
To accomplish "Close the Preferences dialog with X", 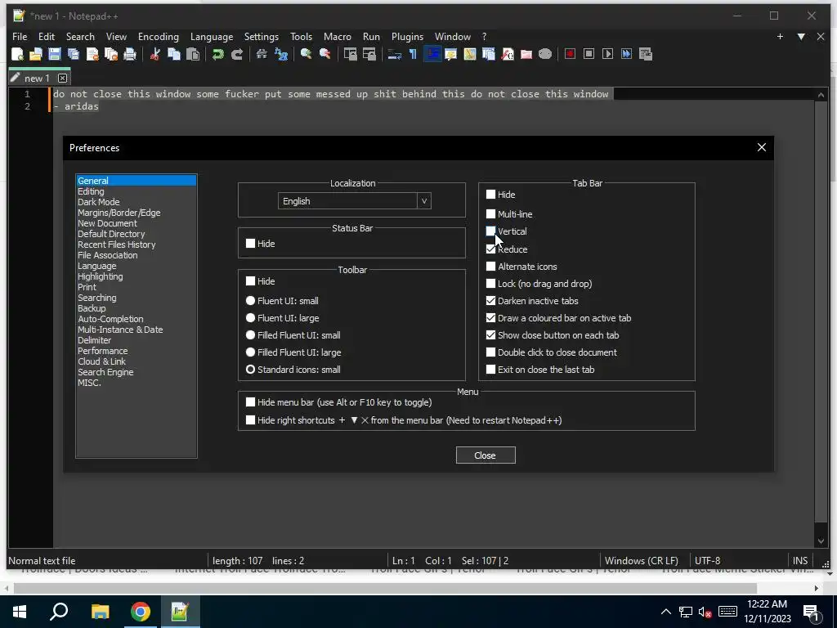I will pos(762,147).
